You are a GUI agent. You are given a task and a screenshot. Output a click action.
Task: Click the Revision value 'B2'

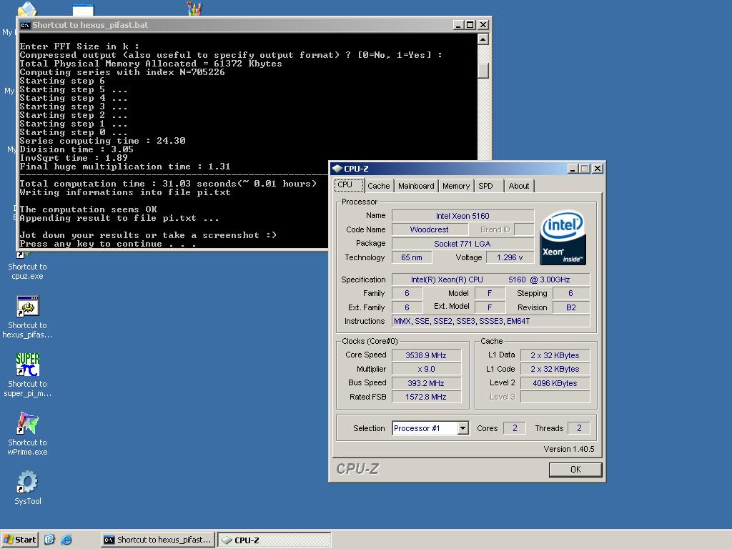[x=571, y=307]
